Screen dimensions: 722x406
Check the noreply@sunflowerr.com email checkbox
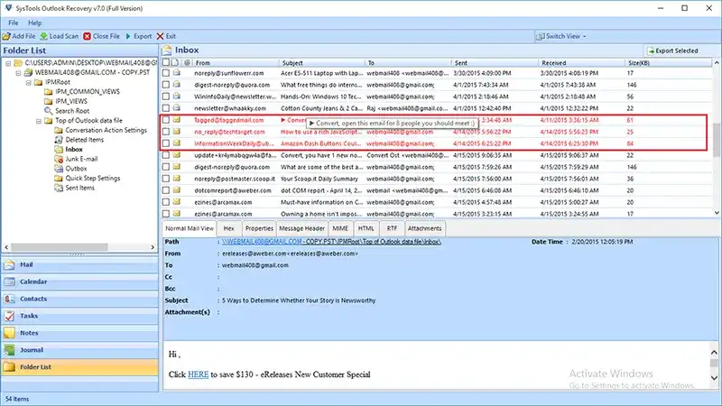[166, 73]
